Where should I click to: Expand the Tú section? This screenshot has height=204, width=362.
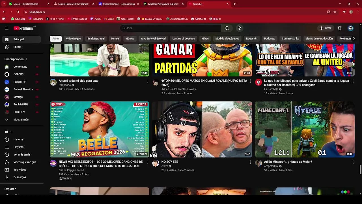coord(8,132)
